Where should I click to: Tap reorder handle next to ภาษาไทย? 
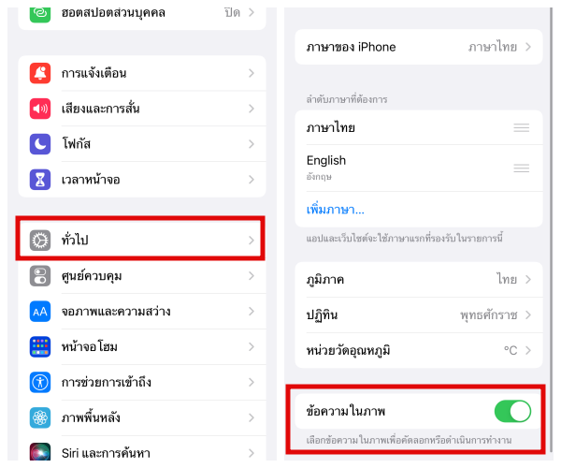pos(522,127)
